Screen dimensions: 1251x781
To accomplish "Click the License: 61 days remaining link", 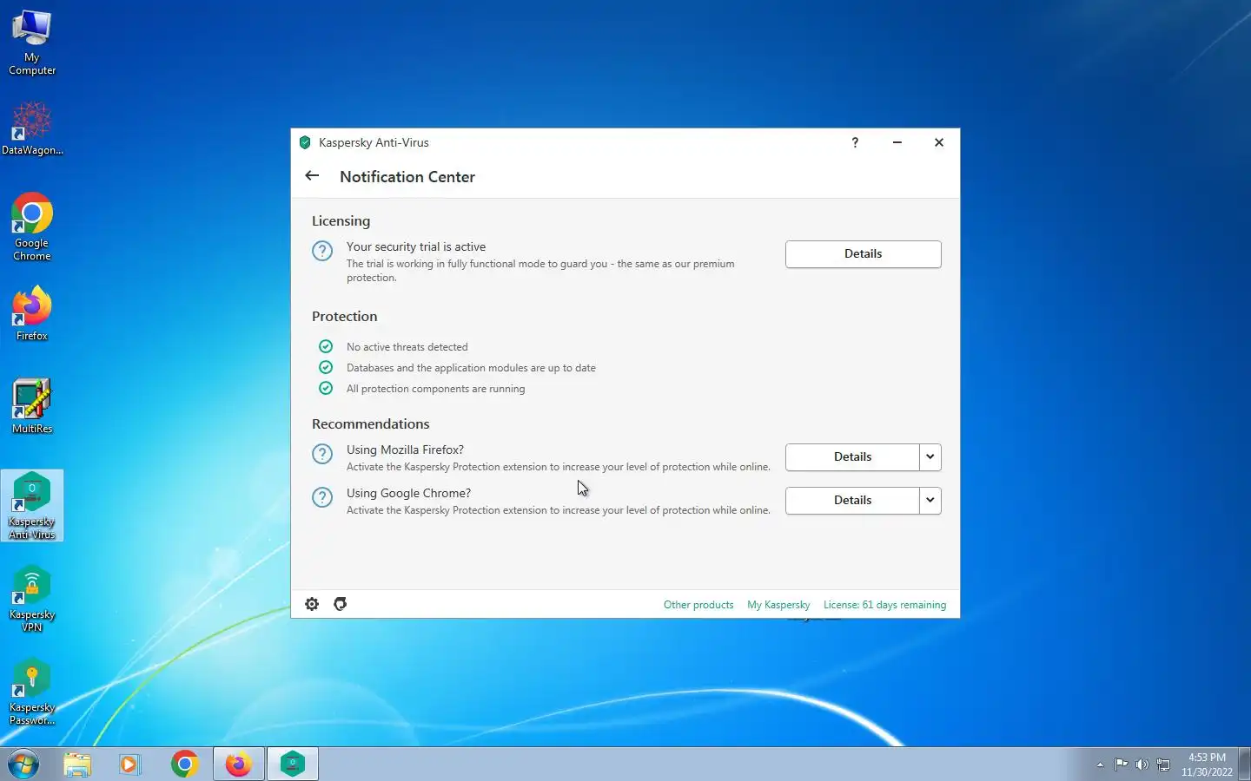I will coord(884,605).
